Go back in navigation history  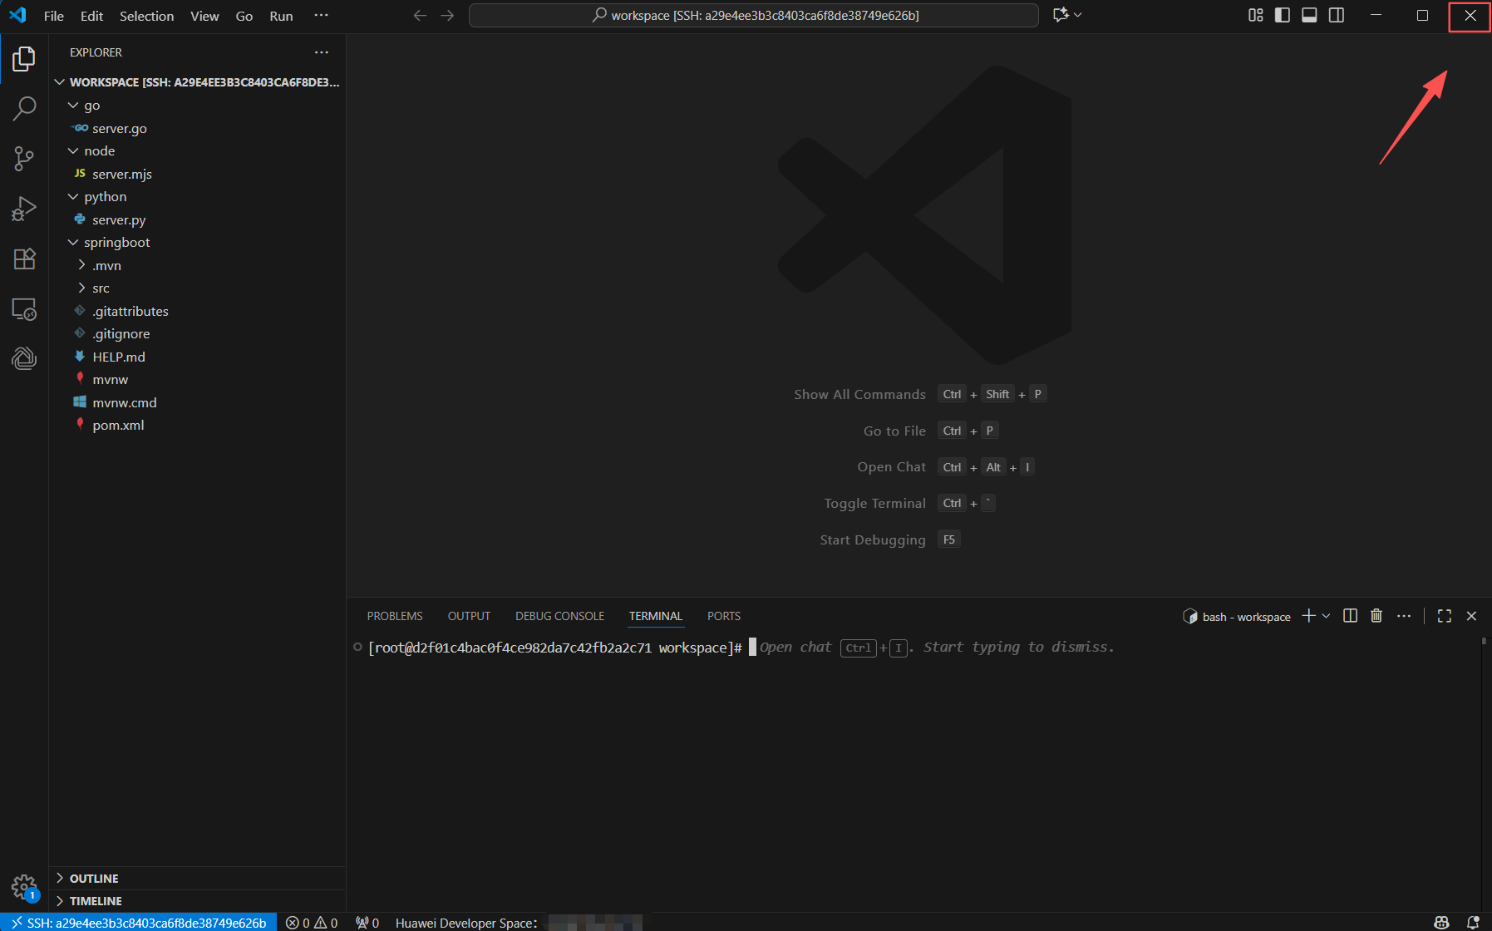click(421, 16)
